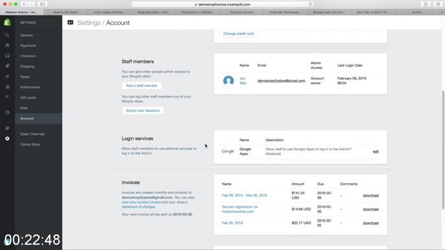Open Safari's Share icon

pos(426,4)
